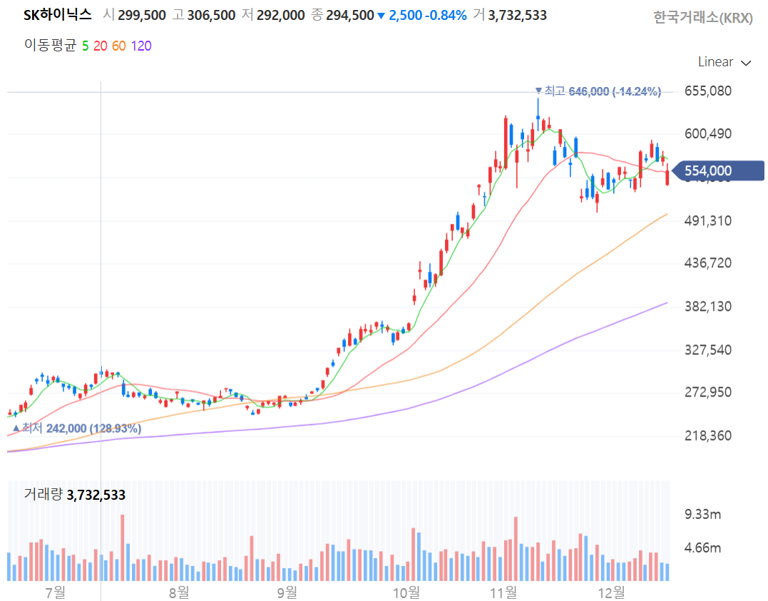Screen dimensions: 768x601
Task: Click the 이동평균 moving average label
Action: coord(51,46)
